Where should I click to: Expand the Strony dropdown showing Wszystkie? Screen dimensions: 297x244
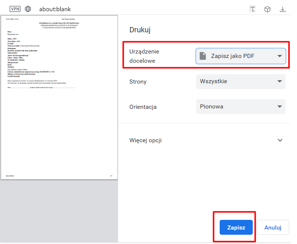pos(240,81)
